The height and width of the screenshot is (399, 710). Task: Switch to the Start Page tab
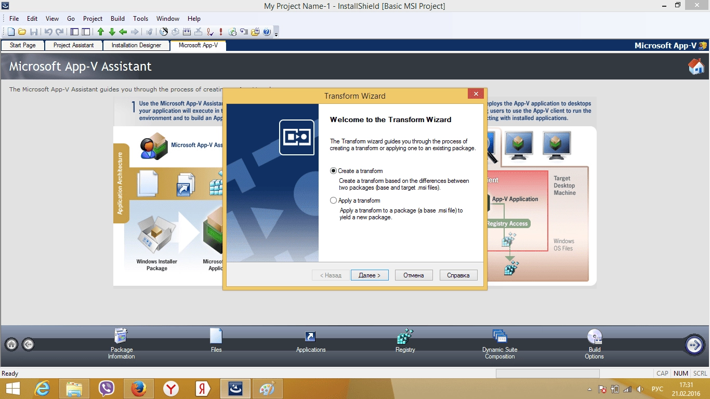click(23, 45)
